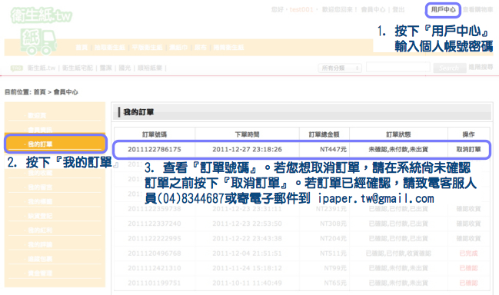Open 進階搜尋 advanced search link
This screenshot has height=295, width=499.
pyautogui.click(x=481, y=67)
